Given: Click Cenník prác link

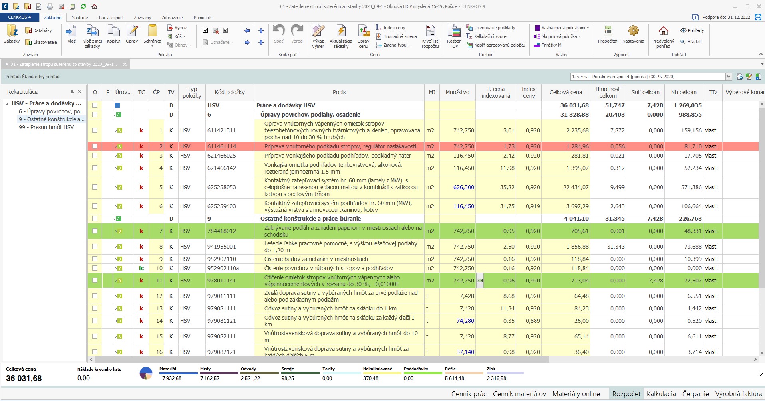Looking at the screenshot, I should (x=469, y=394).
